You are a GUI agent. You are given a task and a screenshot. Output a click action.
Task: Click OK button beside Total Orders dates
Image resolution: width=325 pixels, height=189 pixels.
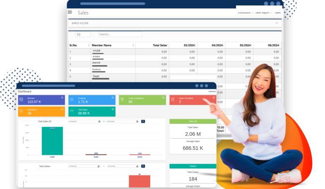click(143, 166)
